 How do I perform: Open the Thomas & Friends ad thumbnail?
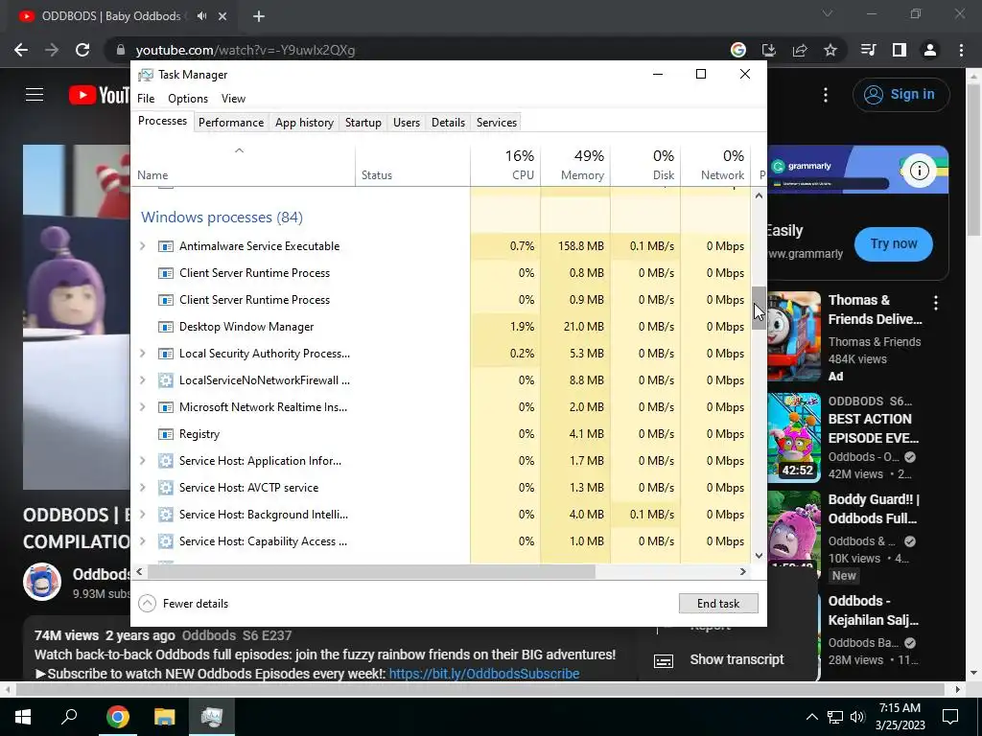click(793, 336)
